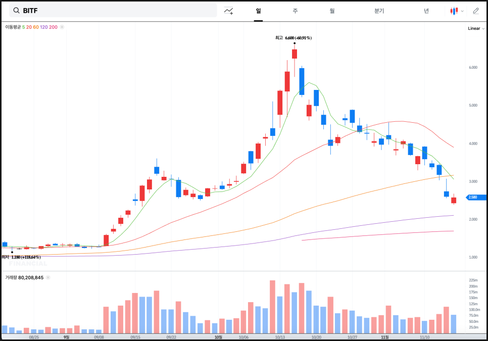Click the BITF ticker search field
Viewport: 488px width, 341px height.
coord(116,11)
